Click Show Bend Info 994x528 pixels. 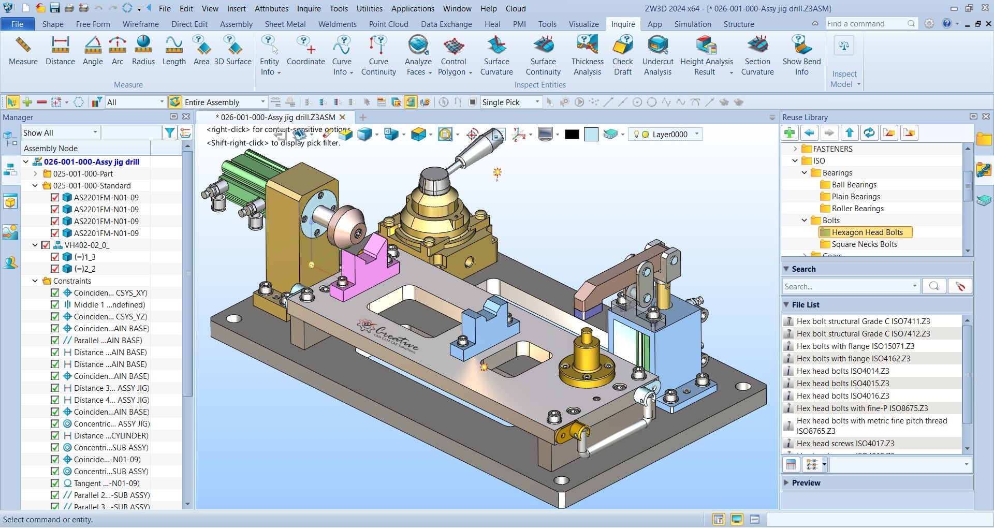coord(801,56)
